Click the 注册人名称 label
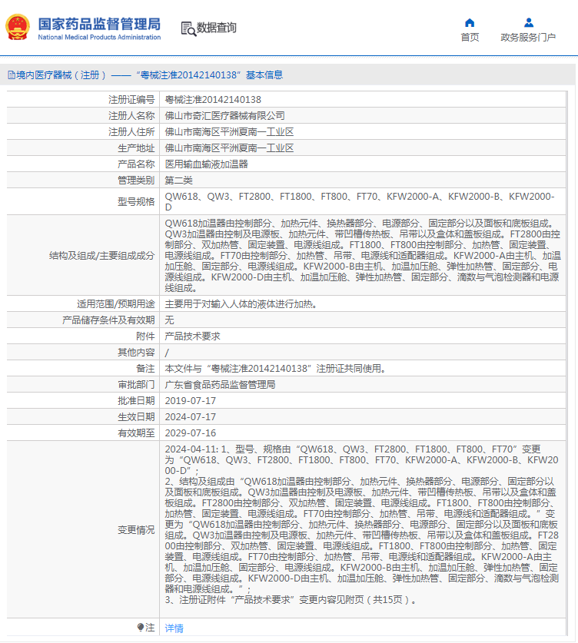Screen dimensions: 578x643 point(131,116)
